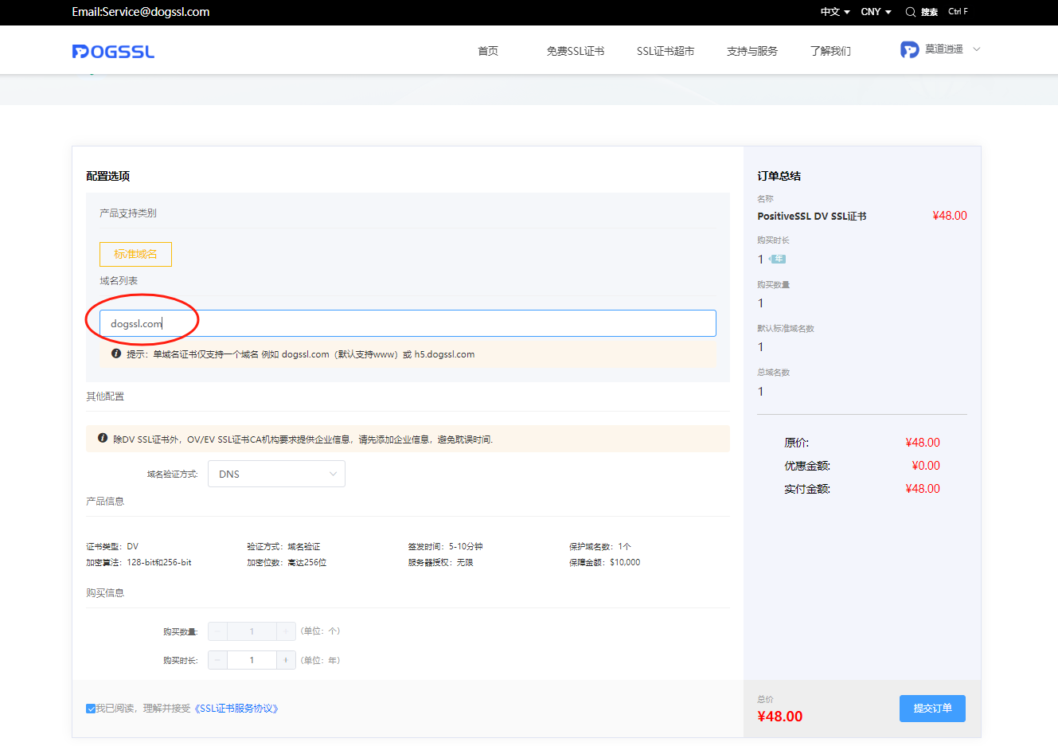Open the user avatar icon 莫道逍遥
Screen dimensions: 1058x746
(x=910, y=49)
